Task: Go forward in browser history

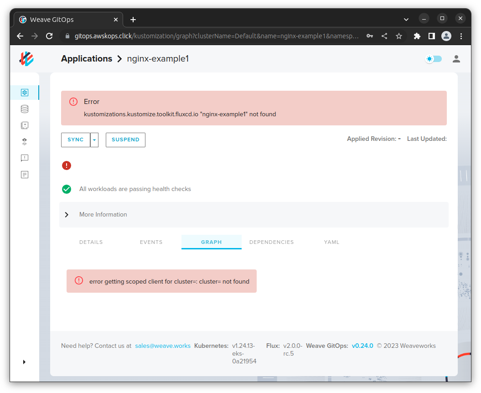Action: point(35,36)
